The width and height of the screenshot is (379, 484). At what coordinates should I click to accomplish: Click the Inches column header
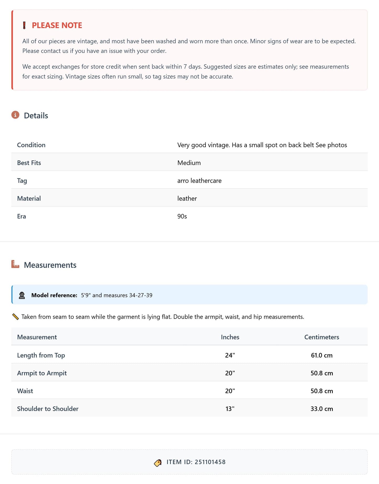pyautogui.click(x=230, y=337)
